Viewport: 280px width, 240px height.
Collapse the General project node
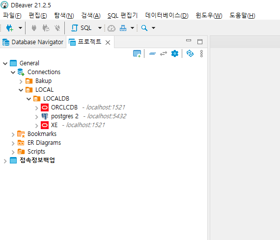coord(5,63)
